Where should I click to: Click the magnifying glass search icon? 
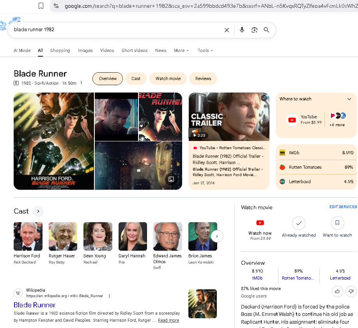point(267,30)
